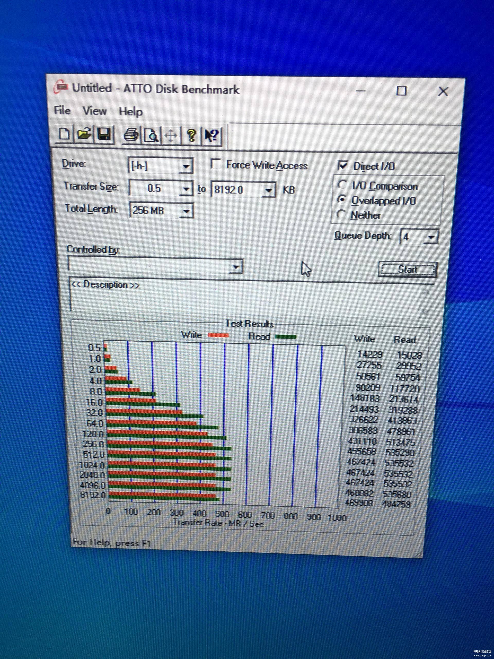
Task: Click the Read value 535680
Action: coord(397,494)
